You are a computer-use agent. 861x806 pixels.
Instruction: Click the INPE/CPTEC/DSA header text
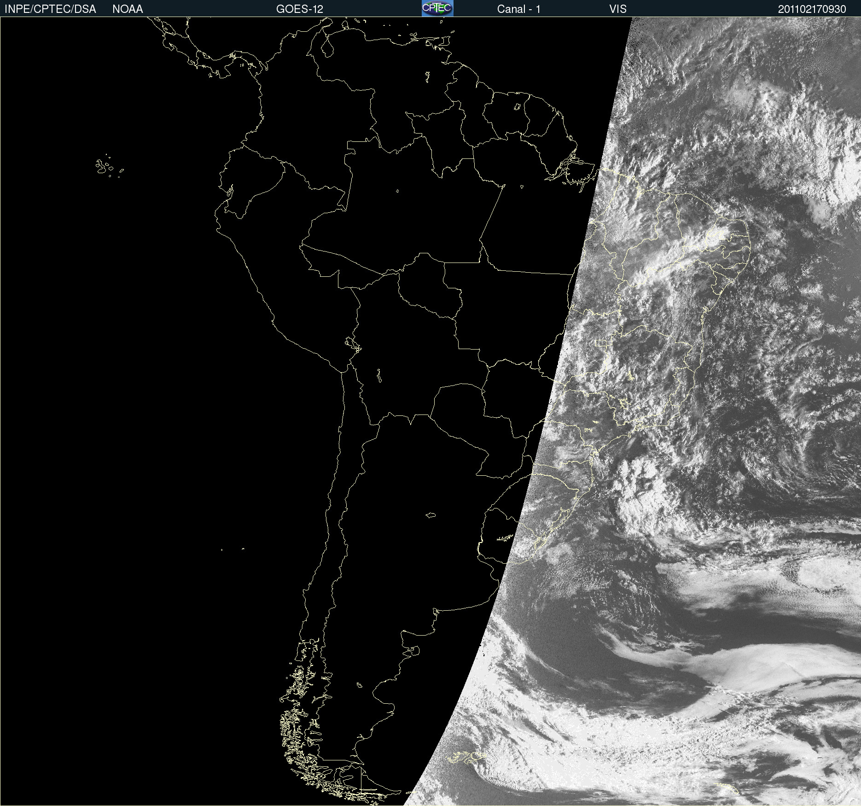50,9
